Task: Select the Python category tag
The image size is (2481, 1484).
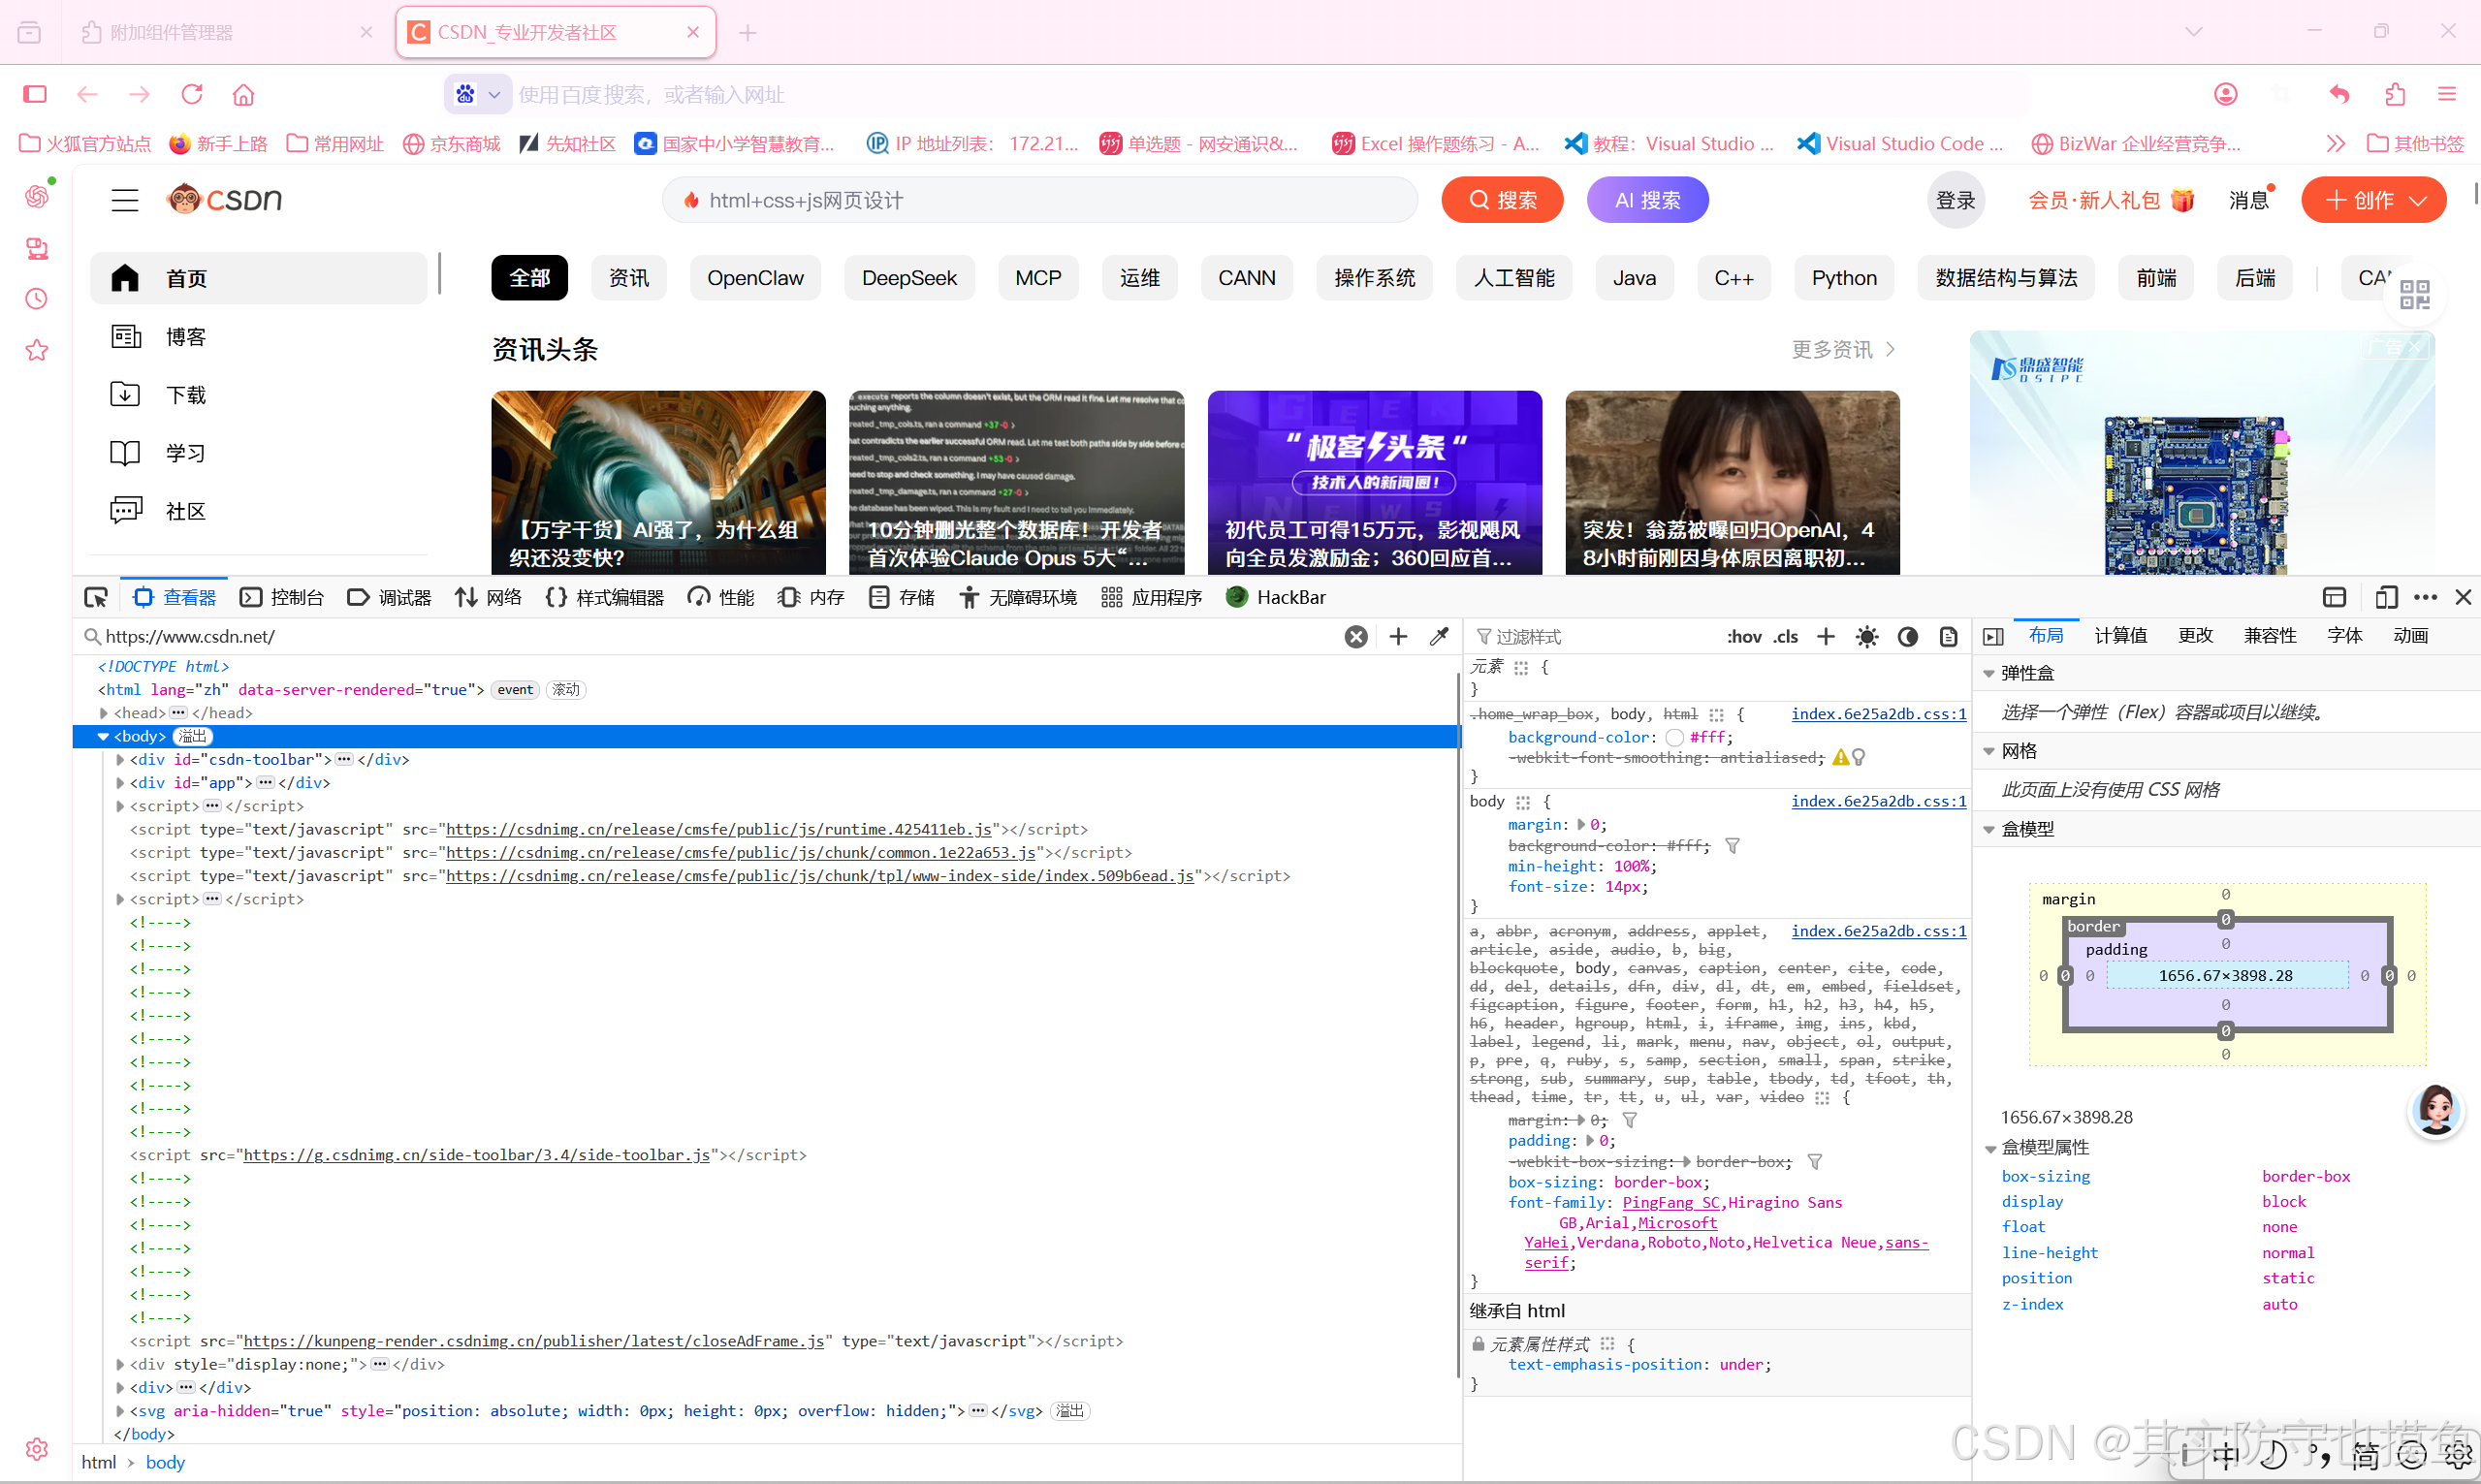Action: (x=1844, y=278)
